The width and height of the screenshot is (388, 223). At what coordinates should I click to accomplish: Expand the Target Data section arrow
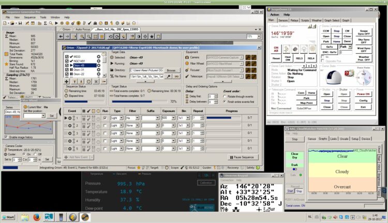(145, 81)
